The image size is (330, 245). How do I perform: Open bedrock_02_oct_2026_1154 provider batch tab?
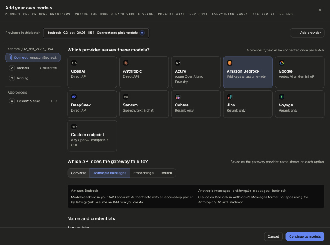(96, 33)
